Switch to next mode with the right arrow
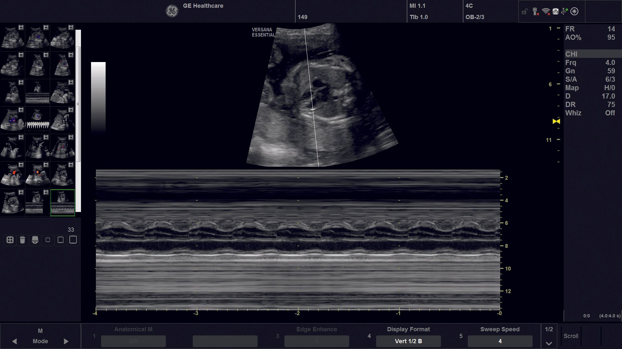Viewport: 622px width, 349px height. [x=66, y=341]
